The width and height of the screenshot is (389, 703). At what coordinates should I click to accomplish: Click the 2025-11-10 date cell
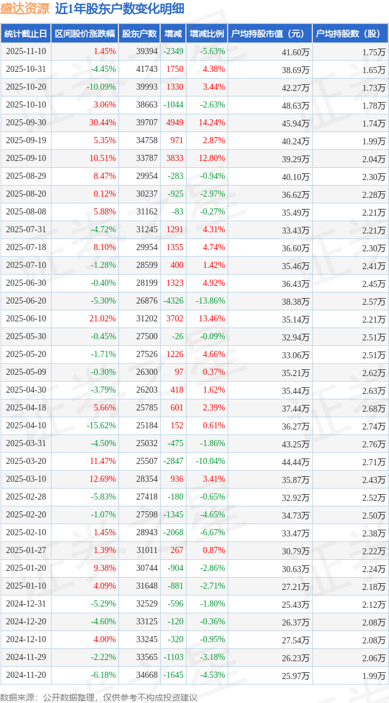pyautogui.click(x=26, y=52)
